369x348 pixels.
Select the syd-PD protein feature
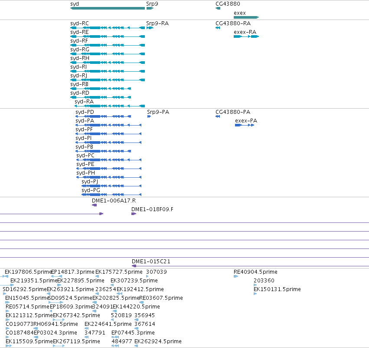click(x=103, y=116)
